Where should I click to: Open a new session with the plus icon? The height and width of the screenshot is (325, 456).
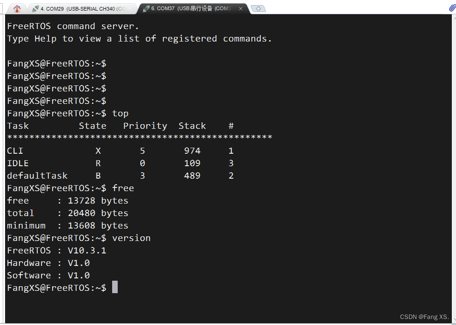click(x=258, y=8)
